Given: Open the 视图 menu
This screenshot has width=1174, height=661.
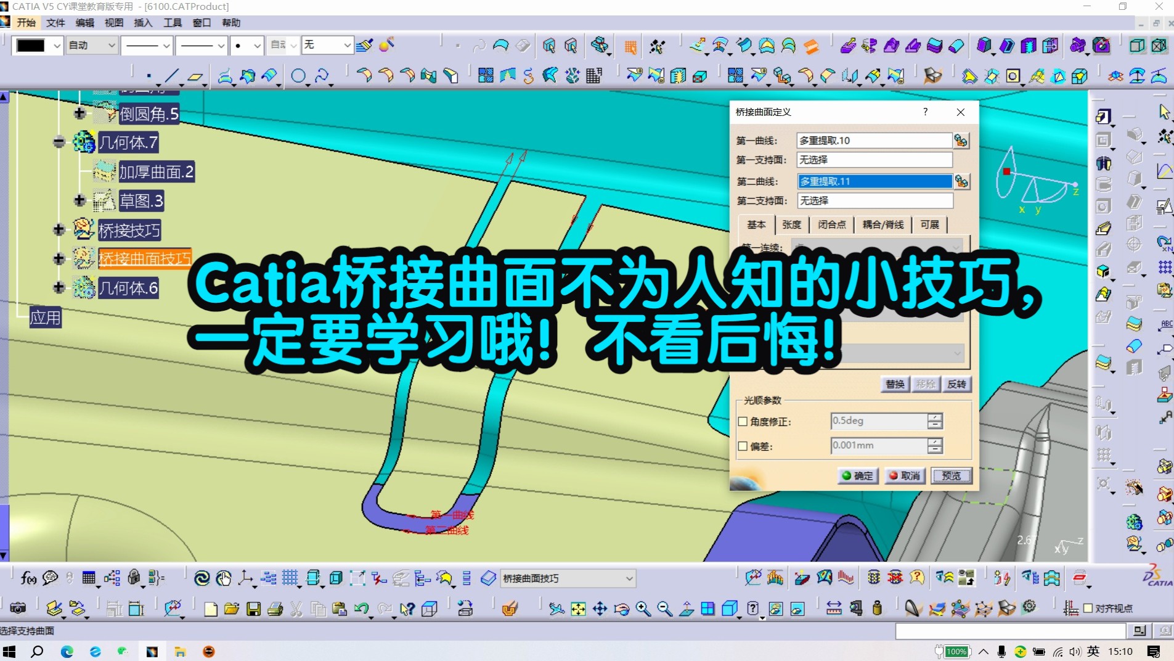Looking at the screenshot, I should [114, 23].
